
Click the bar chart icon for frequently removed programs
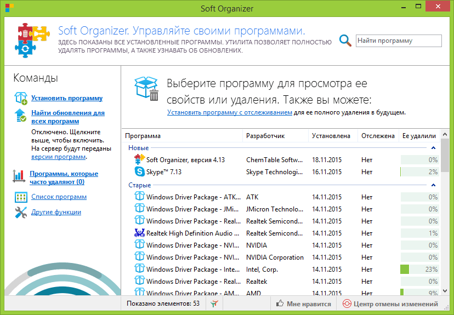pos(21,177)
